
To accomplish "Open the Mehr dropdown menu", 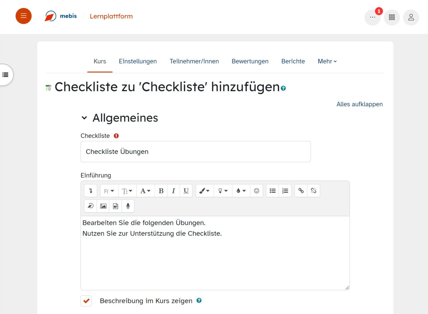I will pos(327,61).
